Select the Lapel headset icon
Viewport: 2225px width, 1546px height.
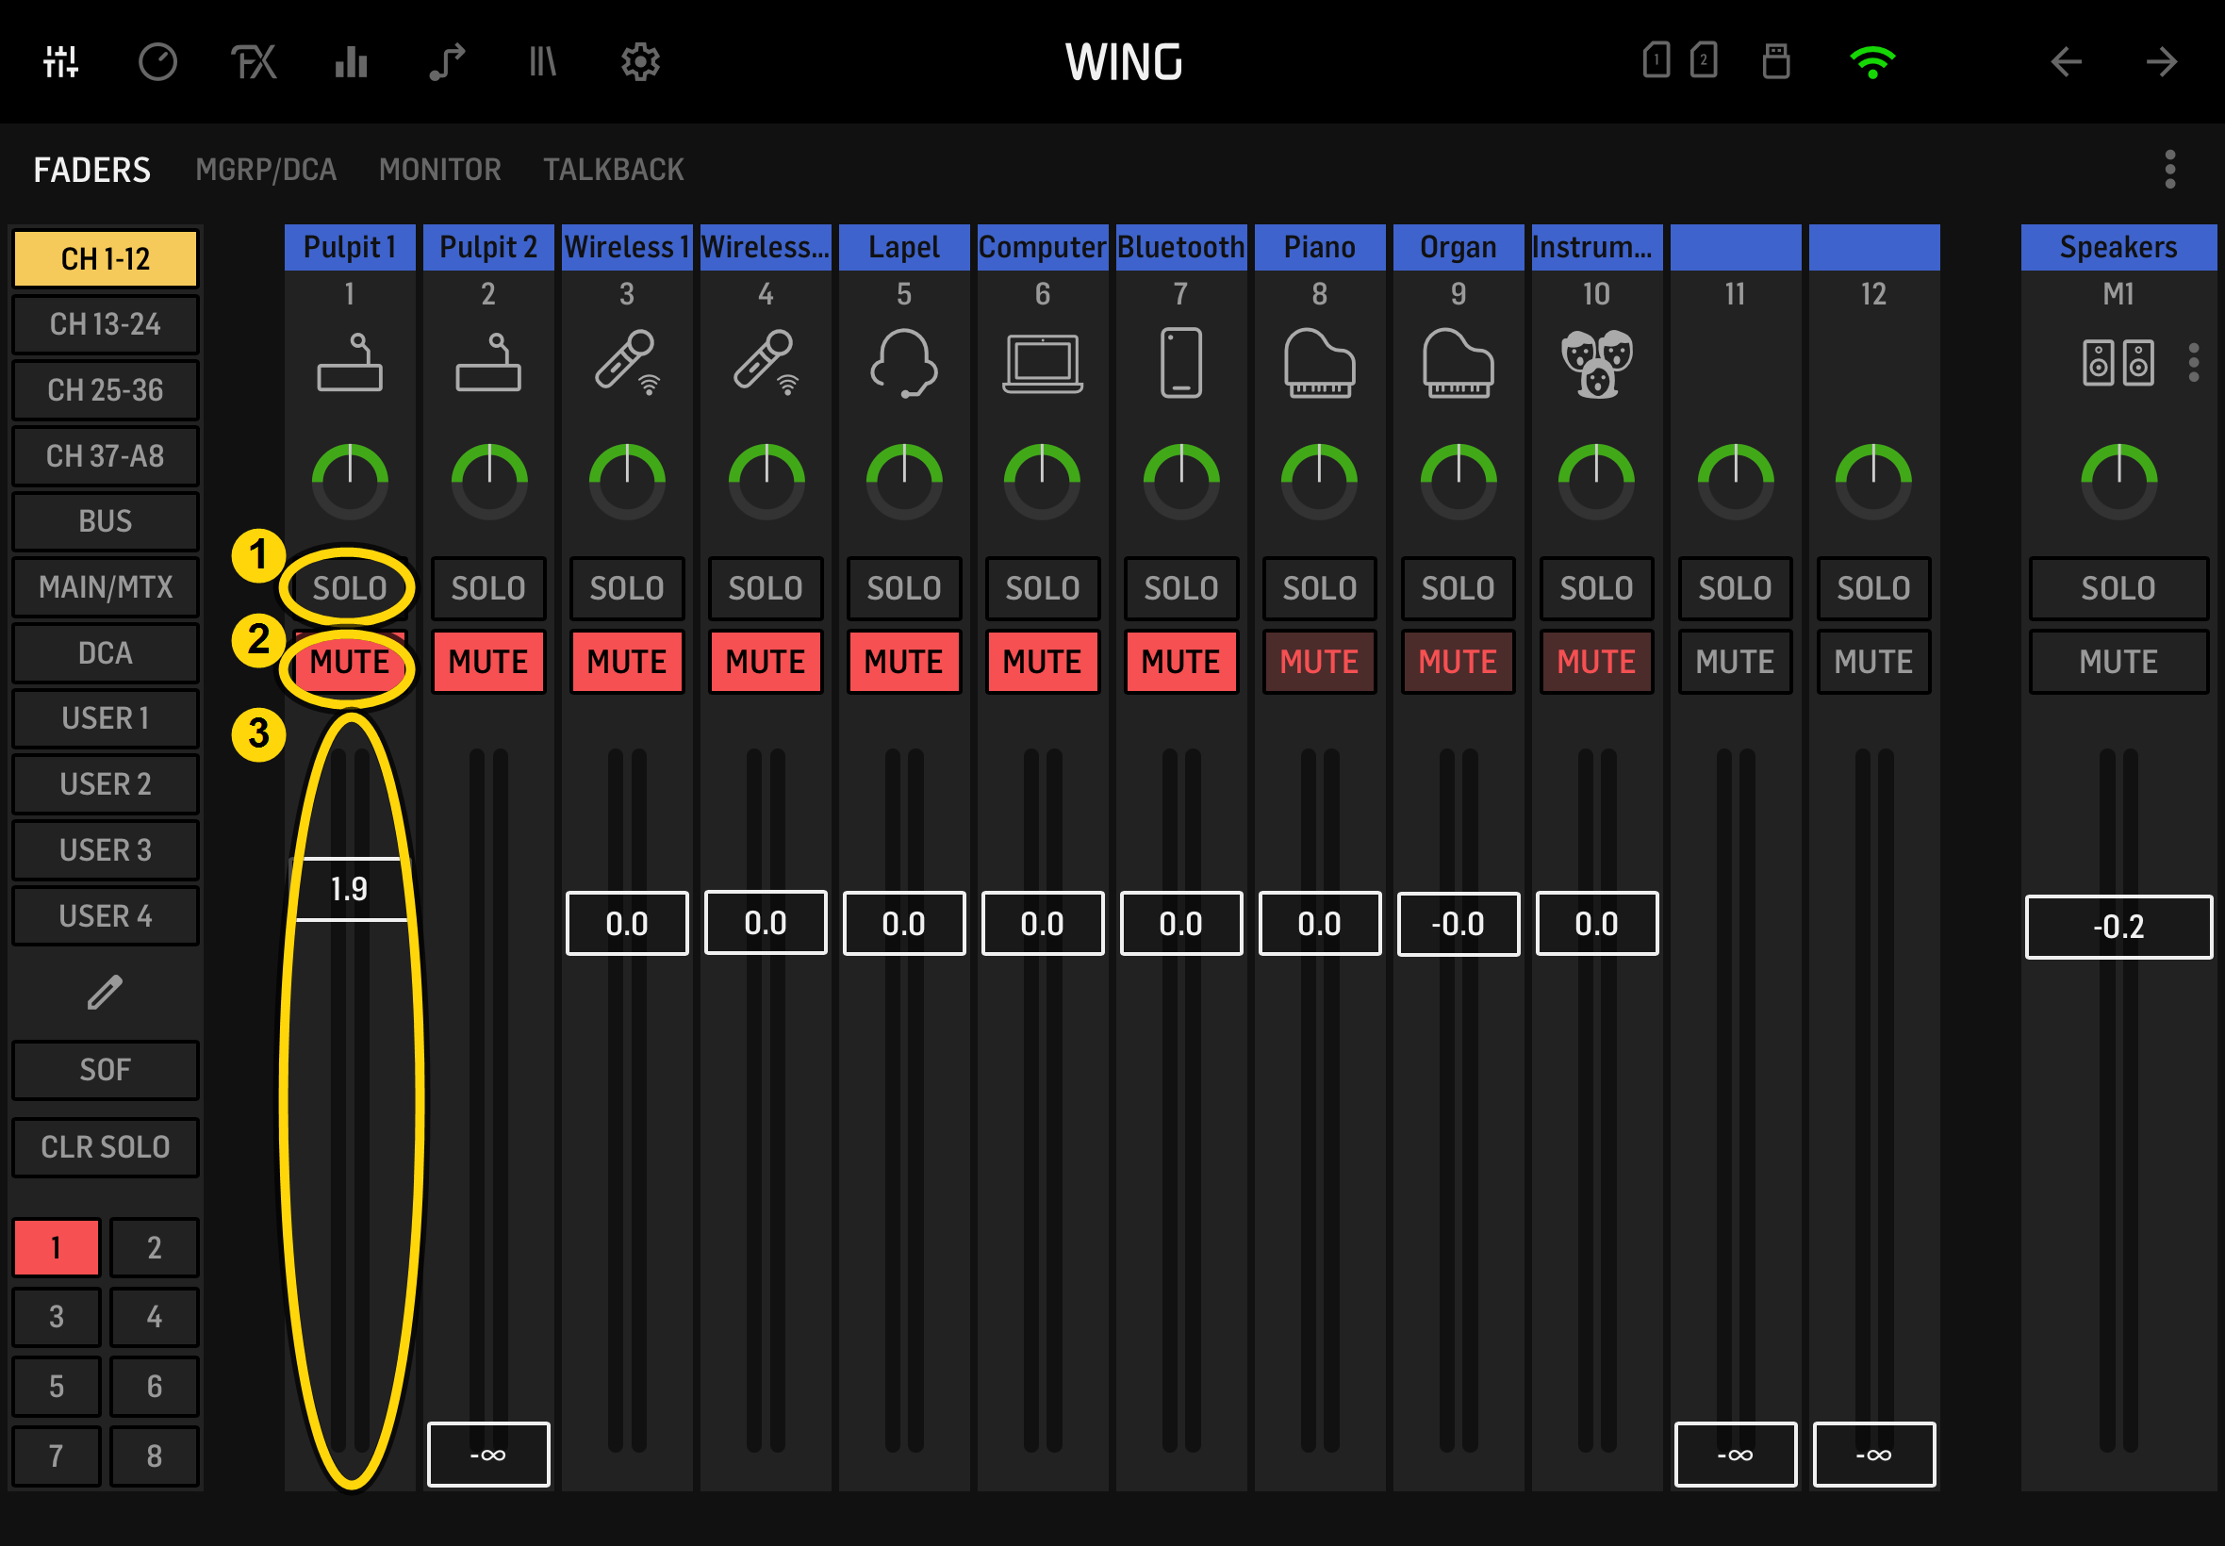(x=904, y=363)
